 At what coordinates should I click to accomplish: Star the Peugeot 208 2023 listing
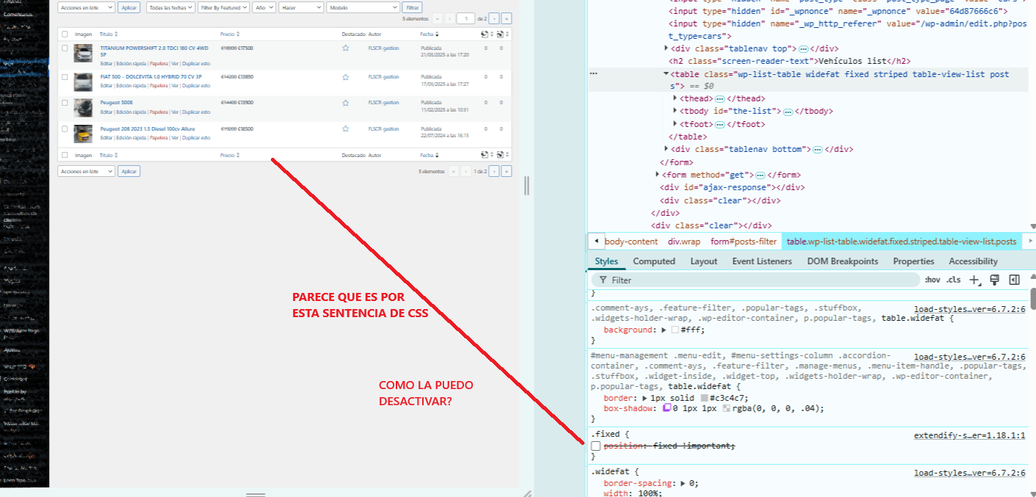(345, 128)
